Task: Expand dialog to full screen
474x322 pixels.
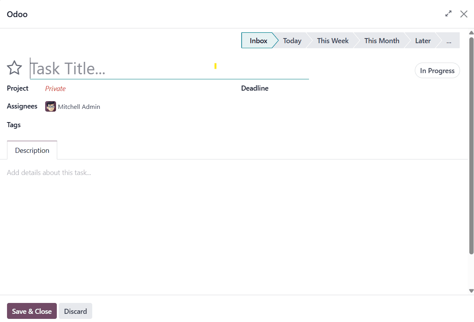Action: 448,14
